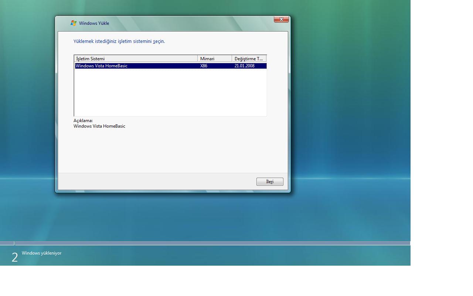
Task: Click the Açıklama description text Windows Vista HomeBasic
Action: tap(99, 126)
